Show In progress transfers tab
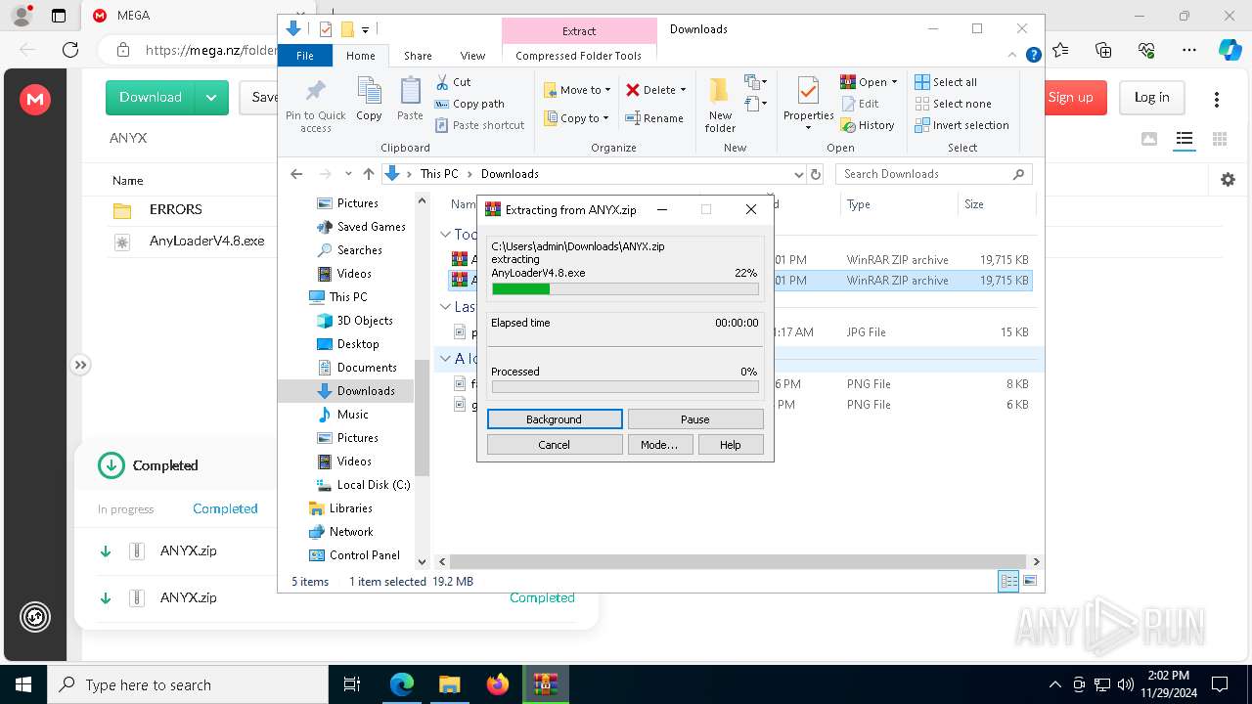The image size is (1252, 704). click(125, 509)
